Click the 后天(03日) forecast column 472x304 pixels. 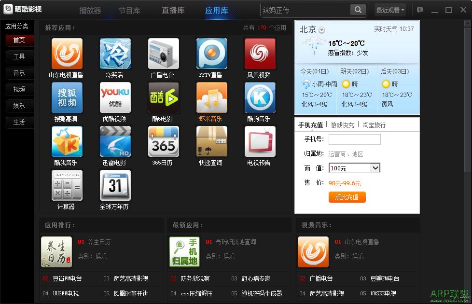(x=398, y=89)
